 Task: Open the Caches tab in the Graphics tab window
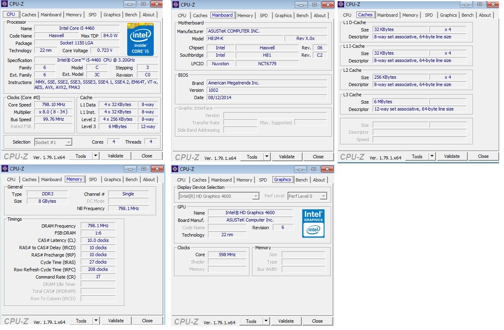199,180
